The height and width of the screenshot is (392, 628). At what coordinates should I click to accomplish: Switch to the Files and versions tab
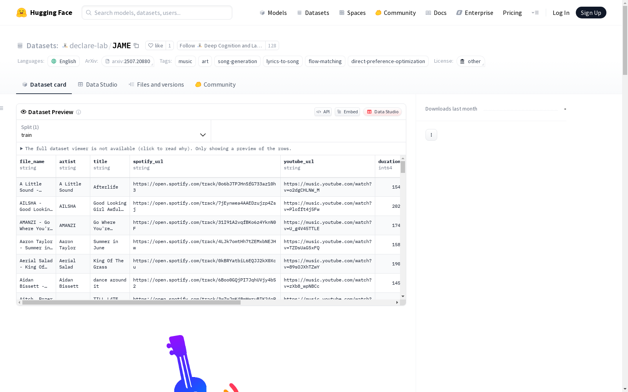point(156,84)
